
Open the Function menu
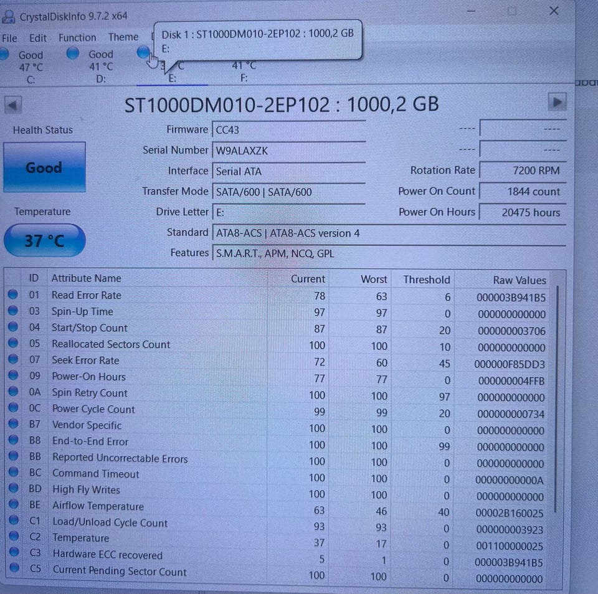[x=77, y=38]
